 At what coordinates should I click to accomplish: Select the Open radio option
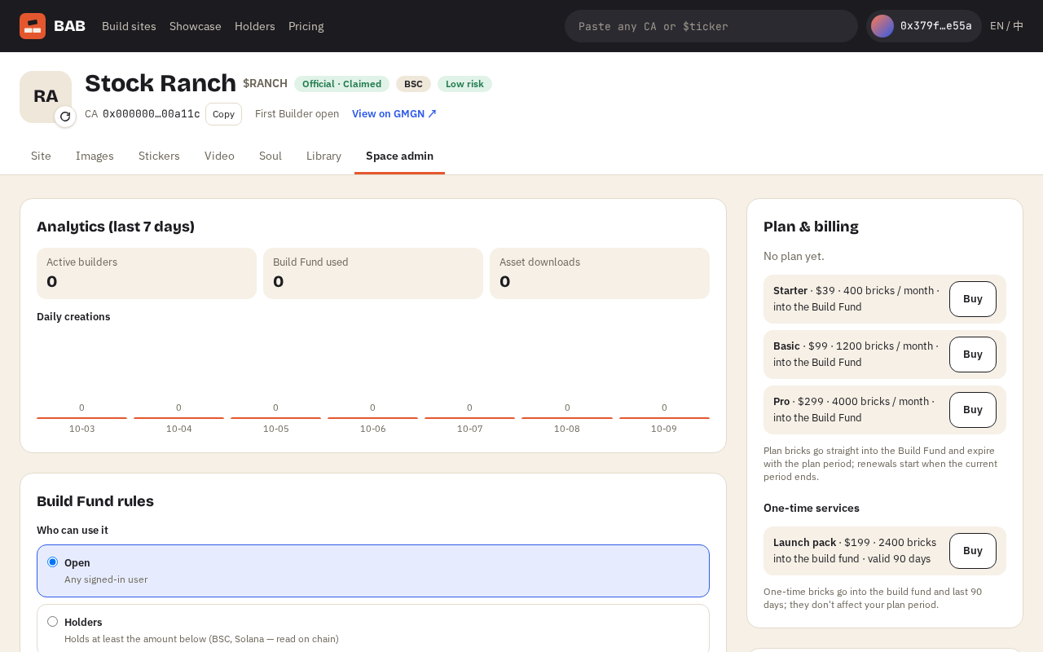pos(53,562)
